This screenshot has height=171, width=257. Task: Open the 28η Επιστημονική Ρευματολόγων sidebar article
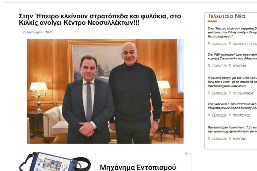pos(232,106)
